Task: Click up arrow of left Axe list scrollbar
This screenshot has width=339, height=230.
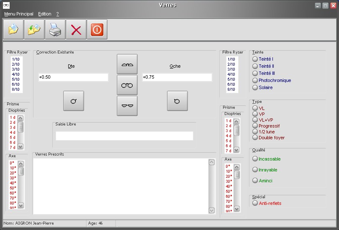Action: (x=21, y=164)
